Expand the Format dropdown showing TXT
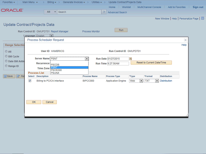Viewport: 206px width, 154px height. tap(151, 81)
